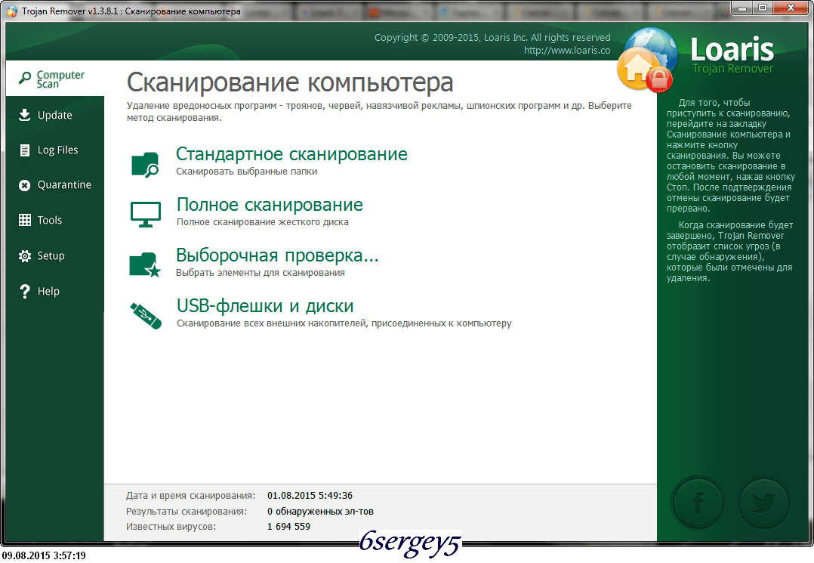This screenshot has height=563, width=814.
Task: Click the 'Сканирование компьютера' page heading
Action: pos(290,82)
